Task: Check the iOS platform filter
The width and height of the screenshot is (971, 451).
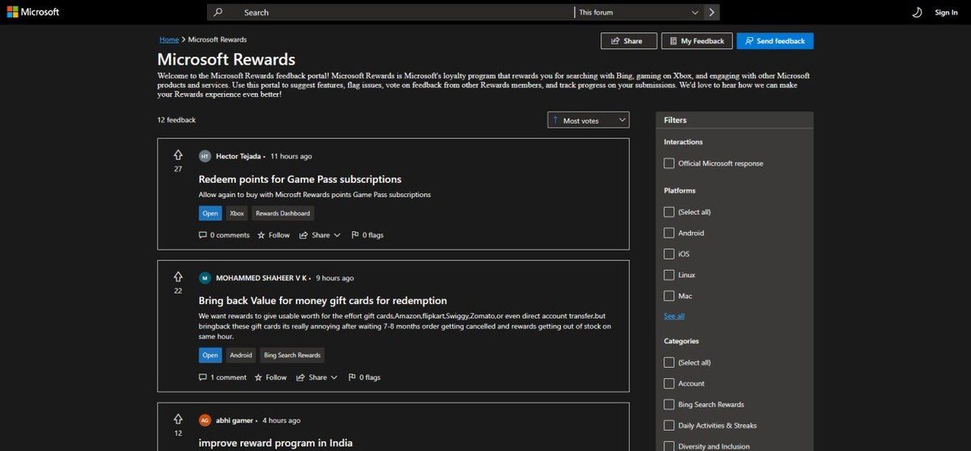Action: [669, 254]
